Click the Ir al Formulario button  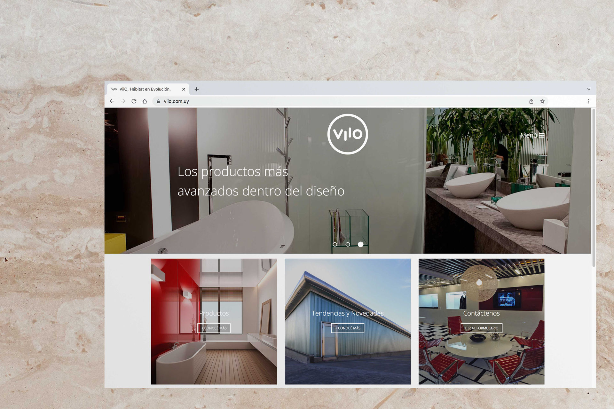tap(481, 328)
